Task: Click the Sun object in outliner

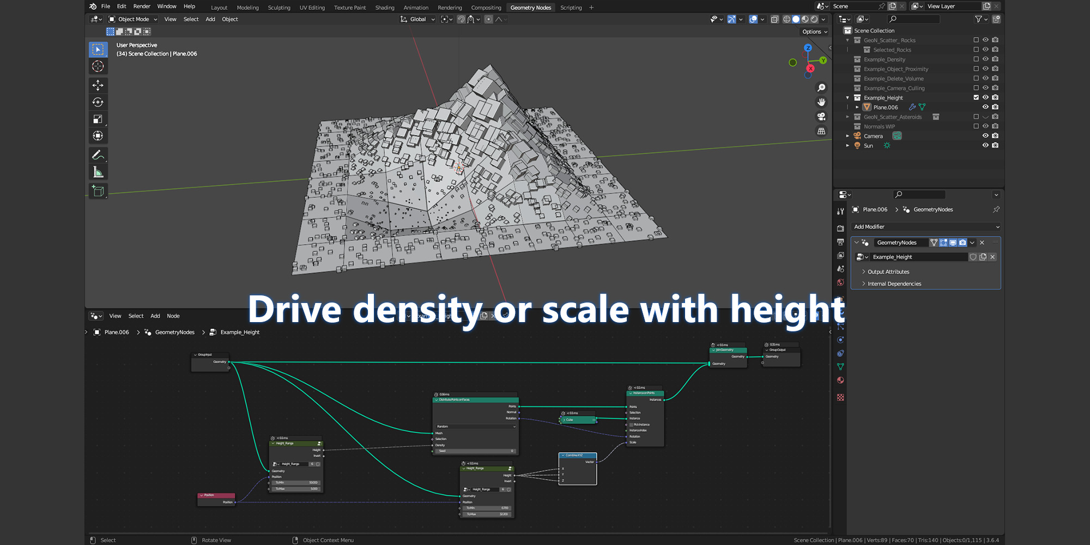Action: coord(868,146)
